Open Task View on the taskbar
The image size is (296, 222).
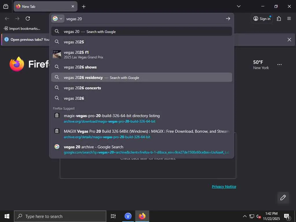point(113,216)
